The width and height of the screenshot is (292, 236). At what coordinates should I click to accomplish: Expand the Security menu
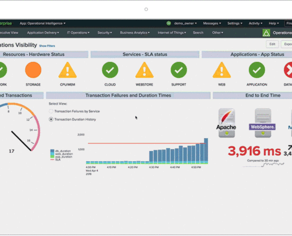click(x=104, y=32)
